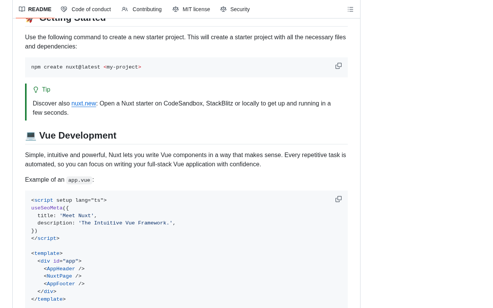Viewport: 493px width, 308px height.
Task: Open the MIT license tab
Action: point(191,9)
